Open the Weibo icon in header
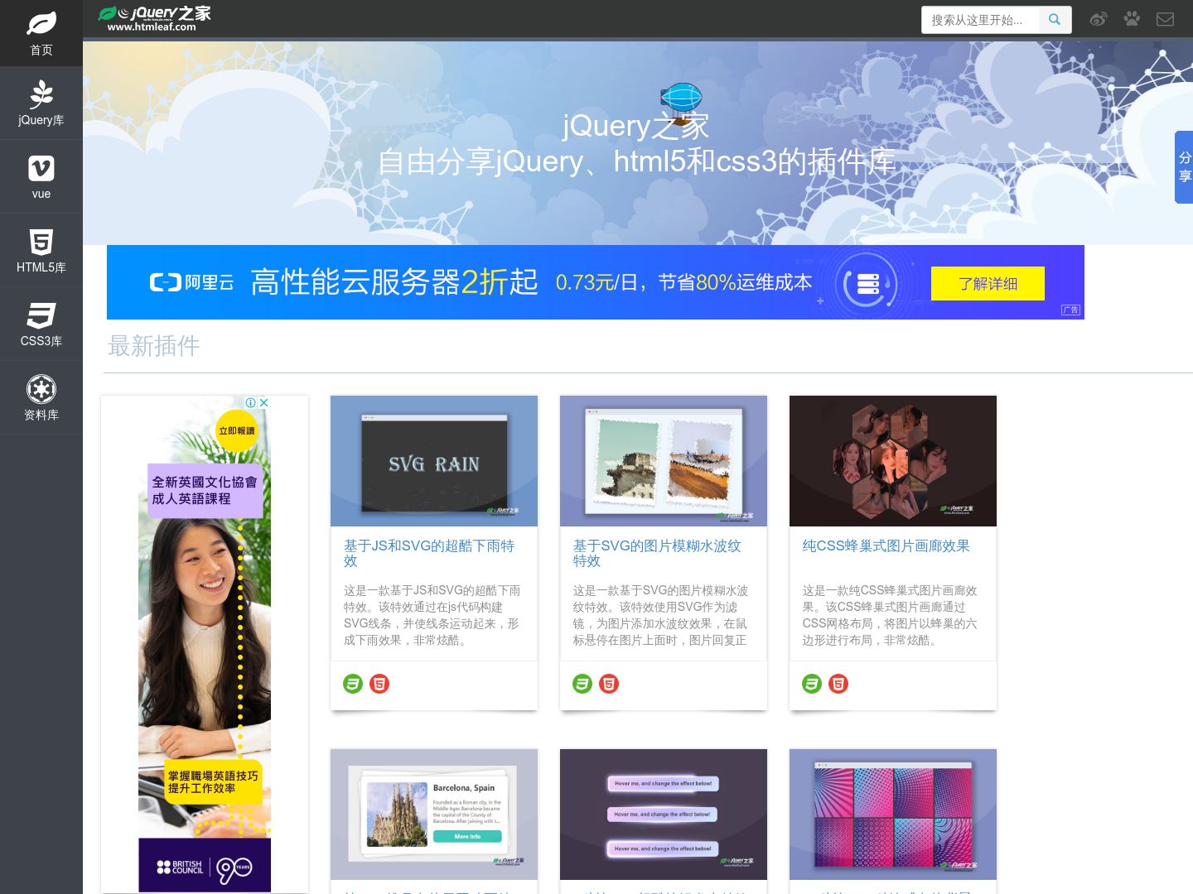The image size is (1193, 894). coord(1099,19)
